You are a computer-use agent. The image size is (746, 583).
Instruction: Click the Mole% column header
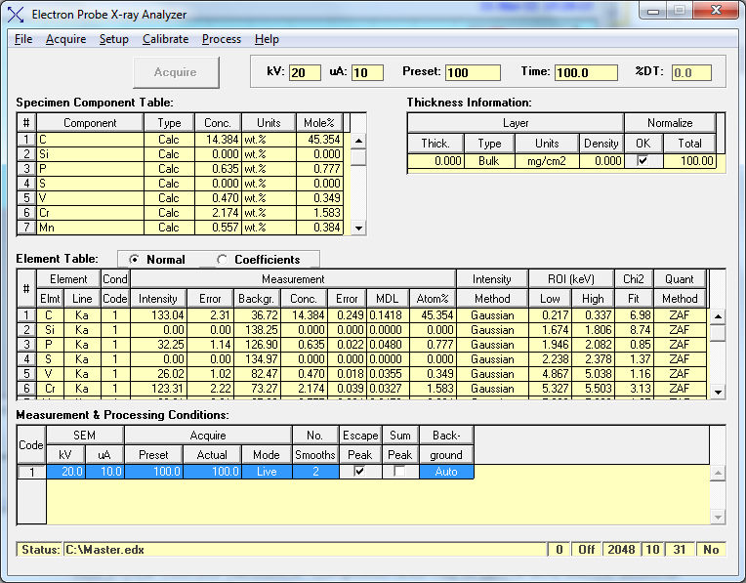(319, 123)
